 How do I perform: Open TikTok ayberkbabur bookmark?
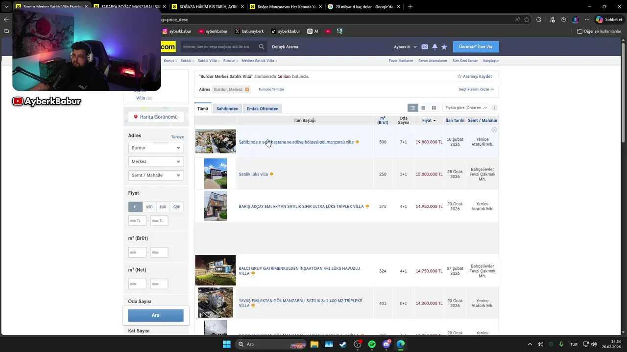pos(286,31)
